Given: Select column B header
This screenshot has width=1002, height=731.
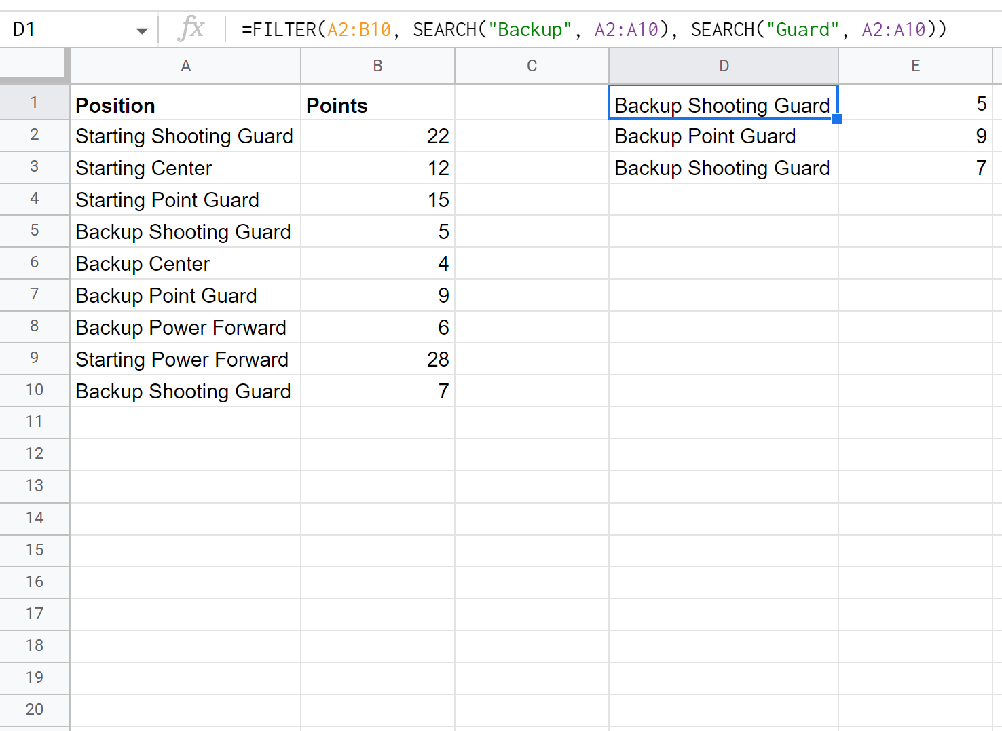Looking at the screenshot, I should (x=377, y=66).
